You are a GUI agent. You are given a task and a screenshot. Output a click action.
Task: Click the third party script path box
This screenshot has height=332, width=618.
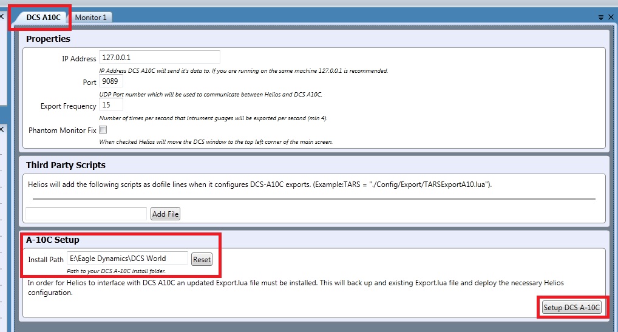click(86, 214)
